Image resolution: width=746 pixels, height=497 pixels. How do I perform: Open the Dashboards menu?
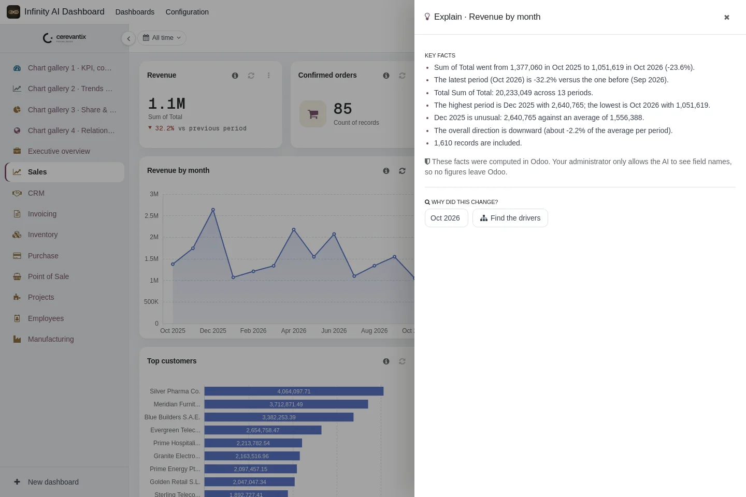coord(135,12)
